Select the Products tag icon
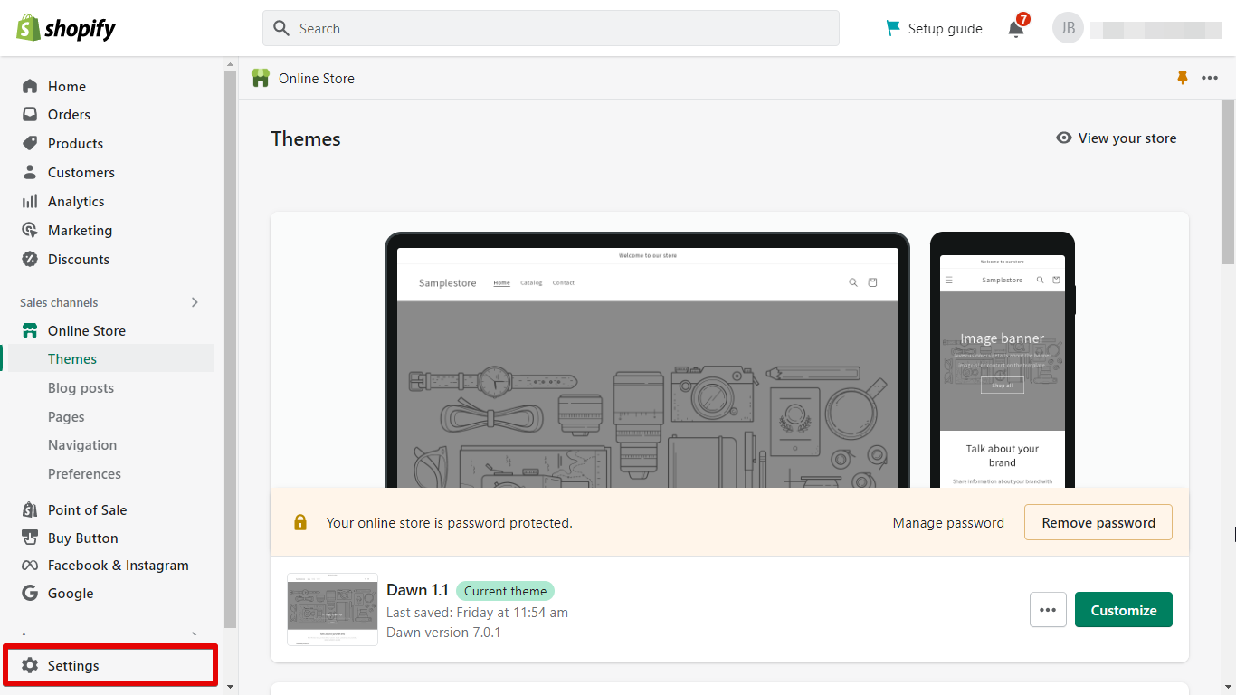 [30, 144]
